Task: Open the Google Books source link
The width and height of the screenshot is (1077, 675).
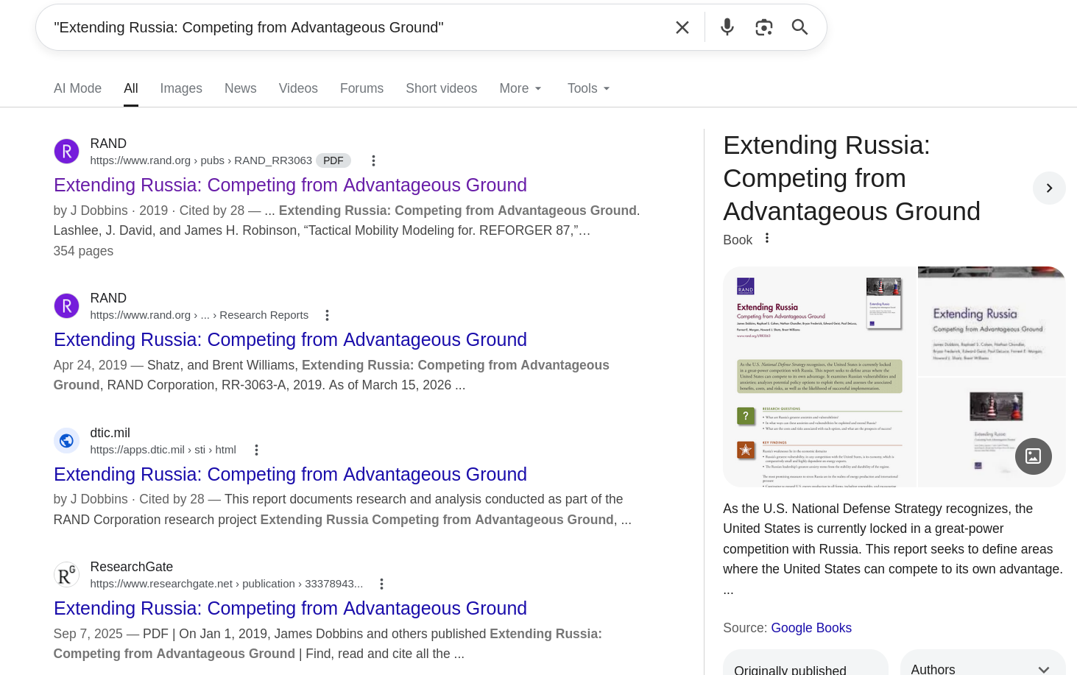Action: tap(811, 628)
